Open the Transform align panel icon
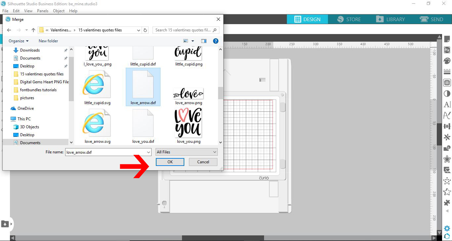 [447, 126]
